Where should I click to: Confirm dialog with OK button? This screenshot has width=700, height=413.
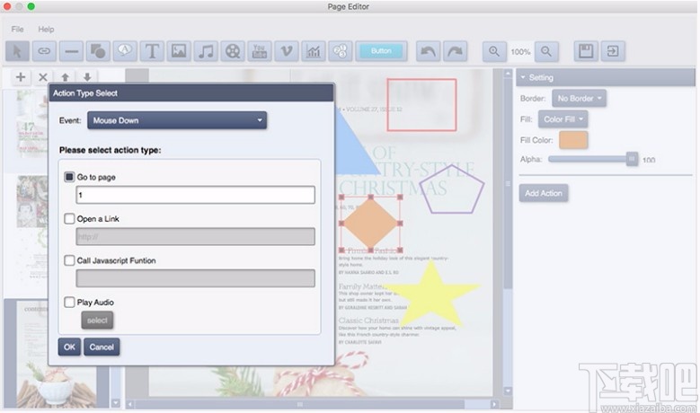tap(69, 347)
